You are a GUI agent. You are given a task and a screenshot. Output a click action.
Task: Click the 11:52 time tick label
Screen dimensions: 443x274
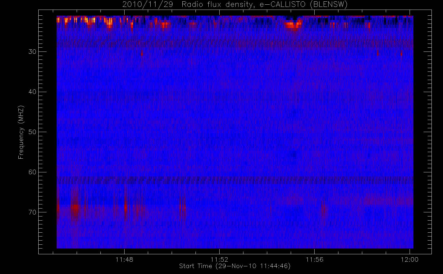[x=219, y=259]
